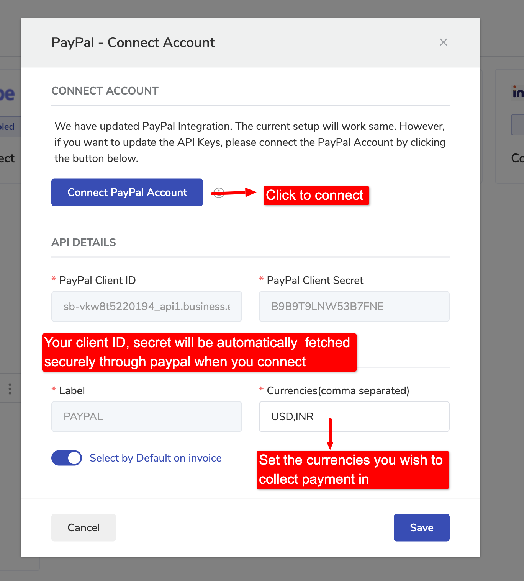Click the partial Stripe logo at left edge
The width and height of the screenshot is (524, 581).
pyautogui.click(x=8, y=94)
